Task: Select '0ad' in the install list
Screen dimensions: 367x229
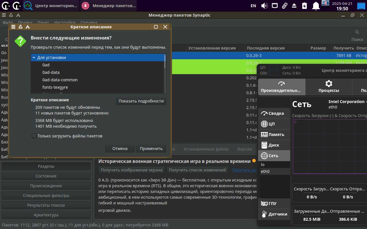Action: [46, 65]
